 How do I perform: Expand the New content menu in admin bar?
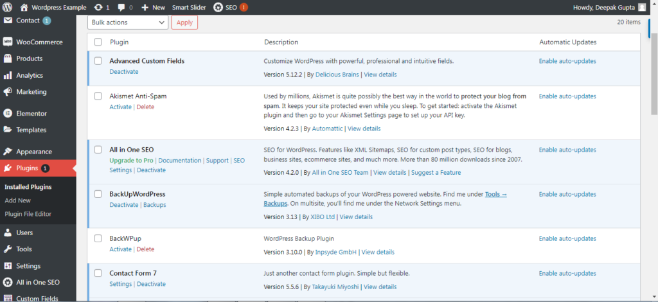pyautogui.click(x=153, y=7)
